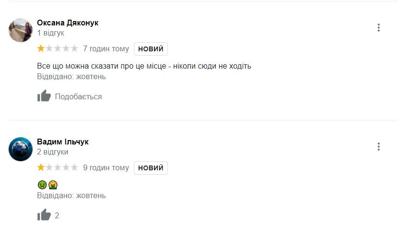Screen dimensions: 402x237
Task: Click the nauseated emoji in Вадим's review
Action: pos(42,185)
